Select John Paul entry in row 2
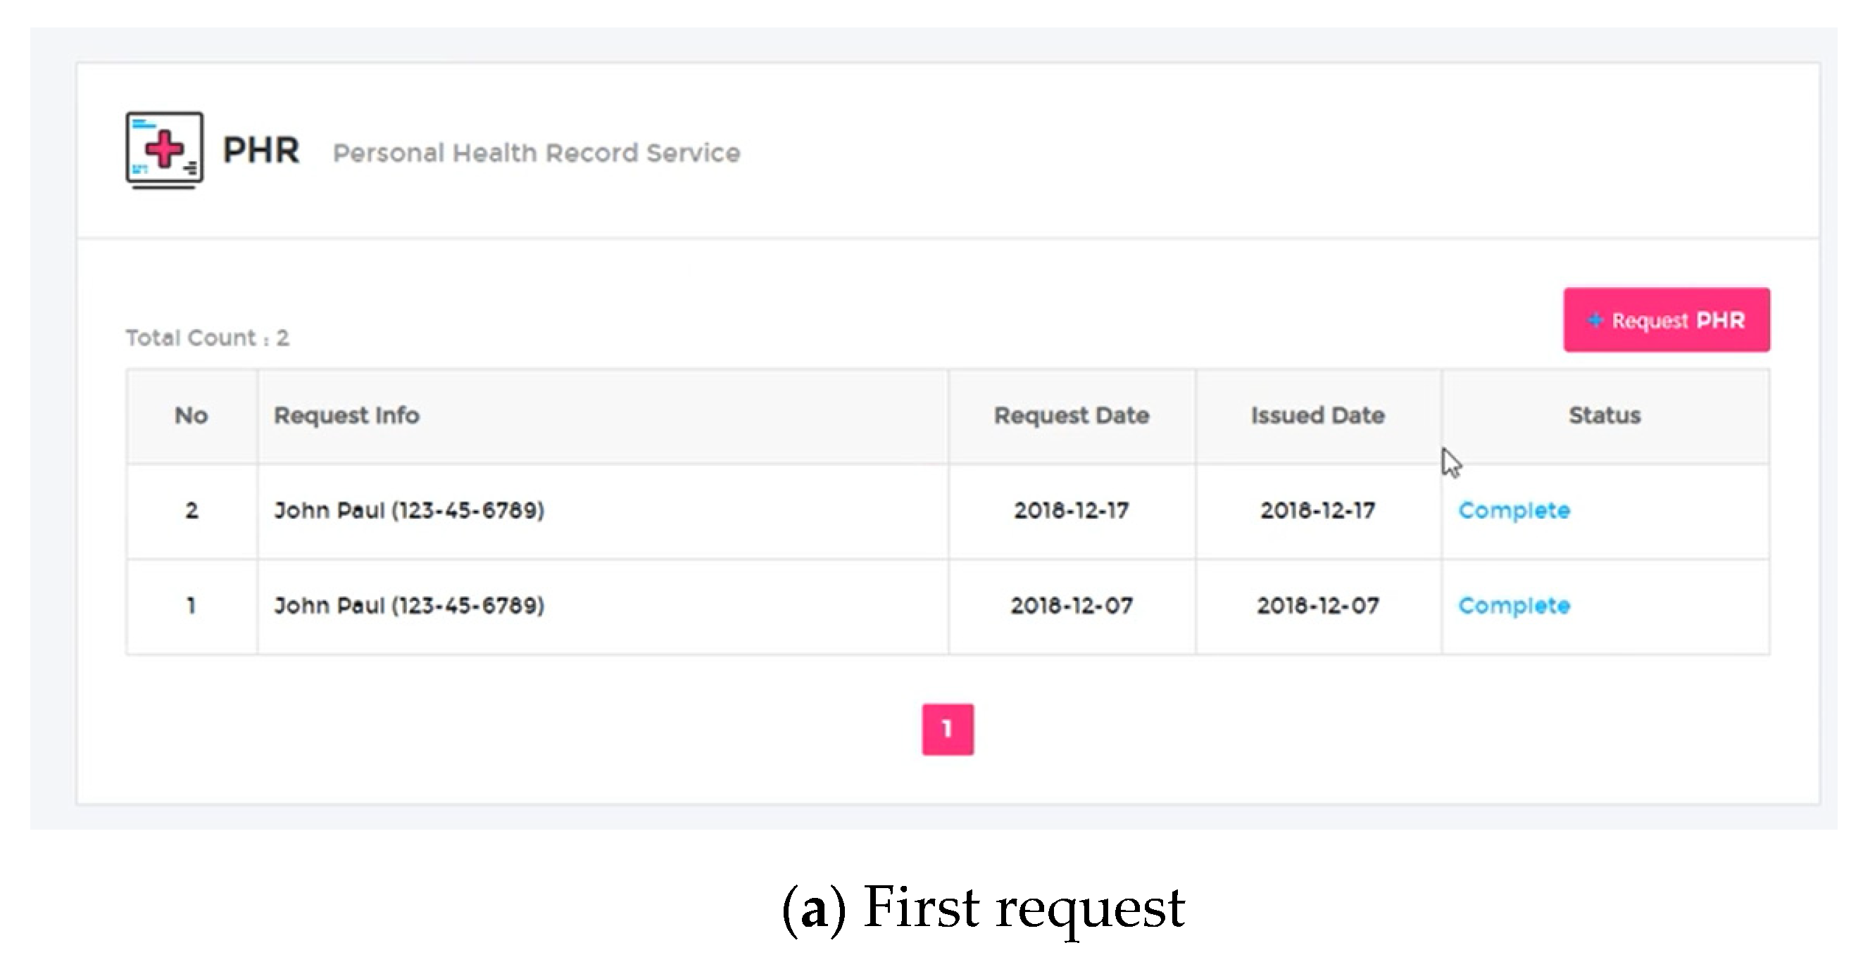 pos(408,511)
